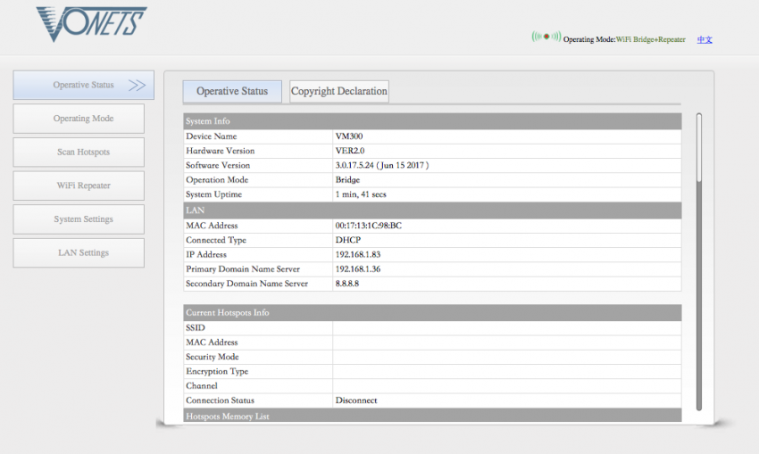Select the Operative Status tab
The height and width of the screenshot is (454, 759).
tap(232, 91)
